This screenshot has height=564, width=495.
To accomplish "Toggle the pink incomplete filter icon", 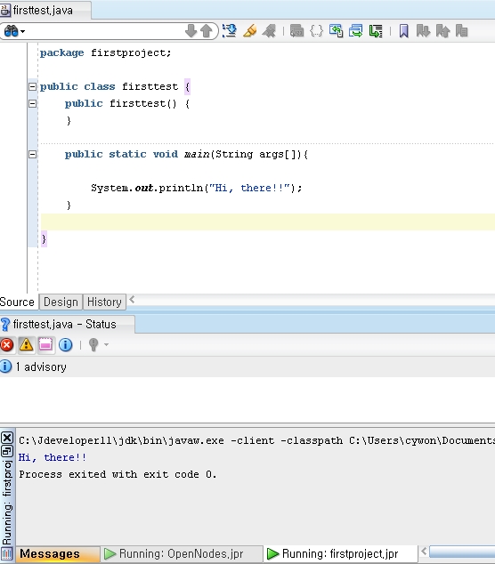I will click(x=45, y=345).
